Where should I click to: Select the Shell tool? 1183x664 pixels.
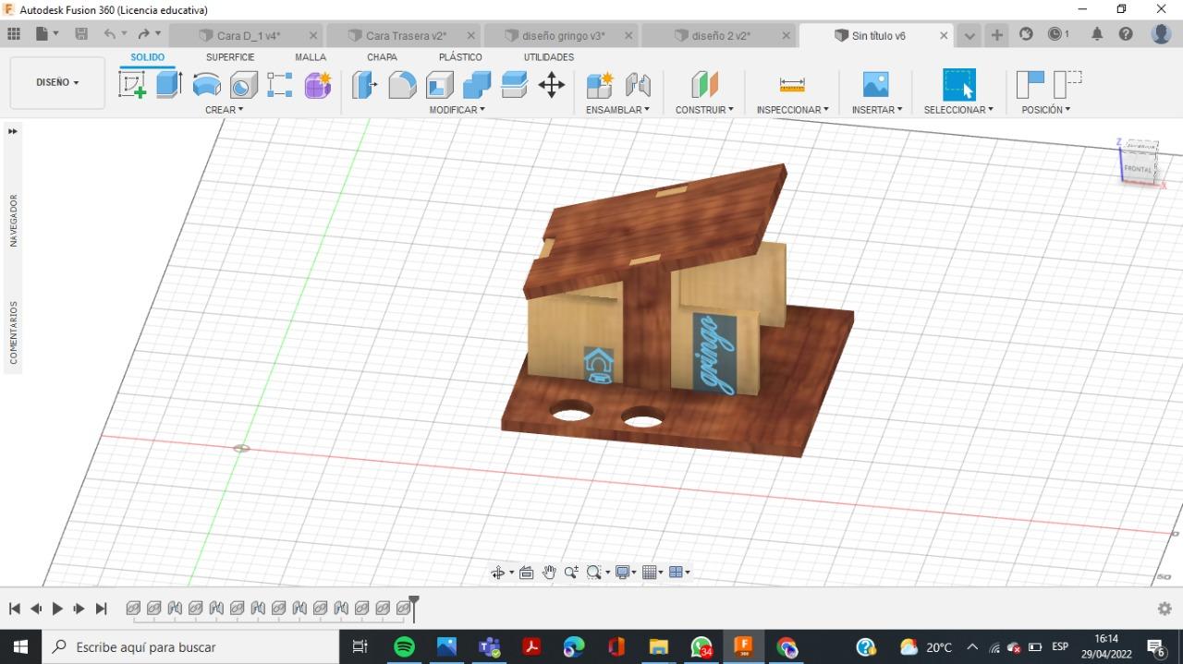[439, 85]
